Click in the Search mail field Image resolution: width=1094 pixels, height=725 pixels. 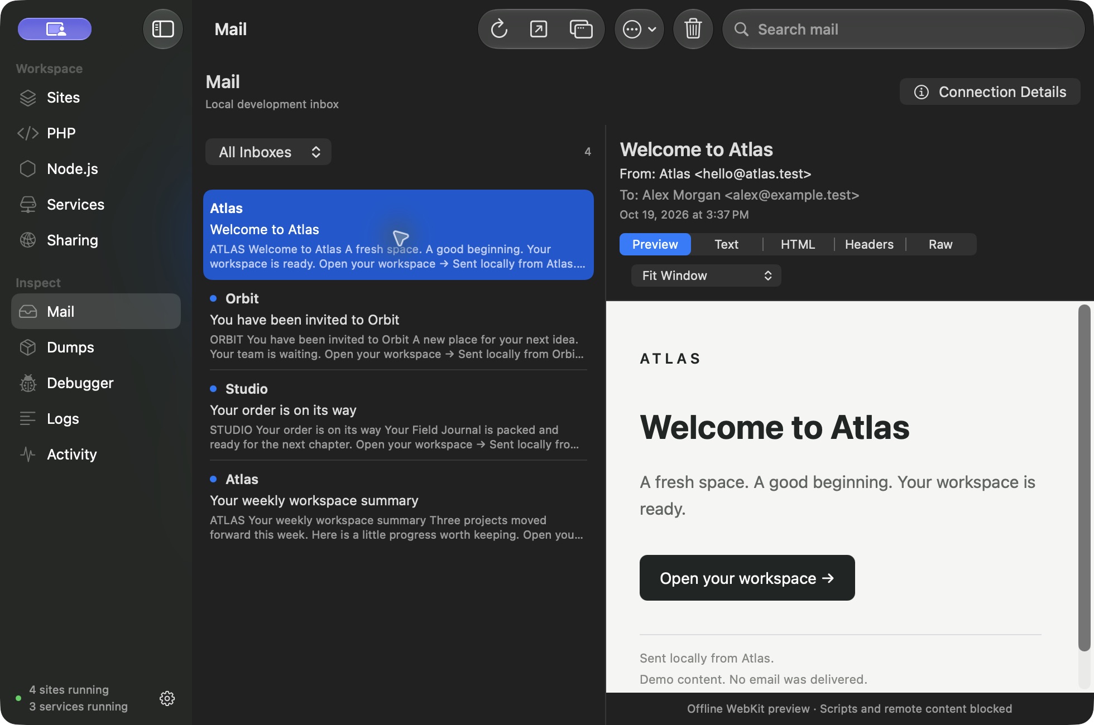tap(903, 29)
